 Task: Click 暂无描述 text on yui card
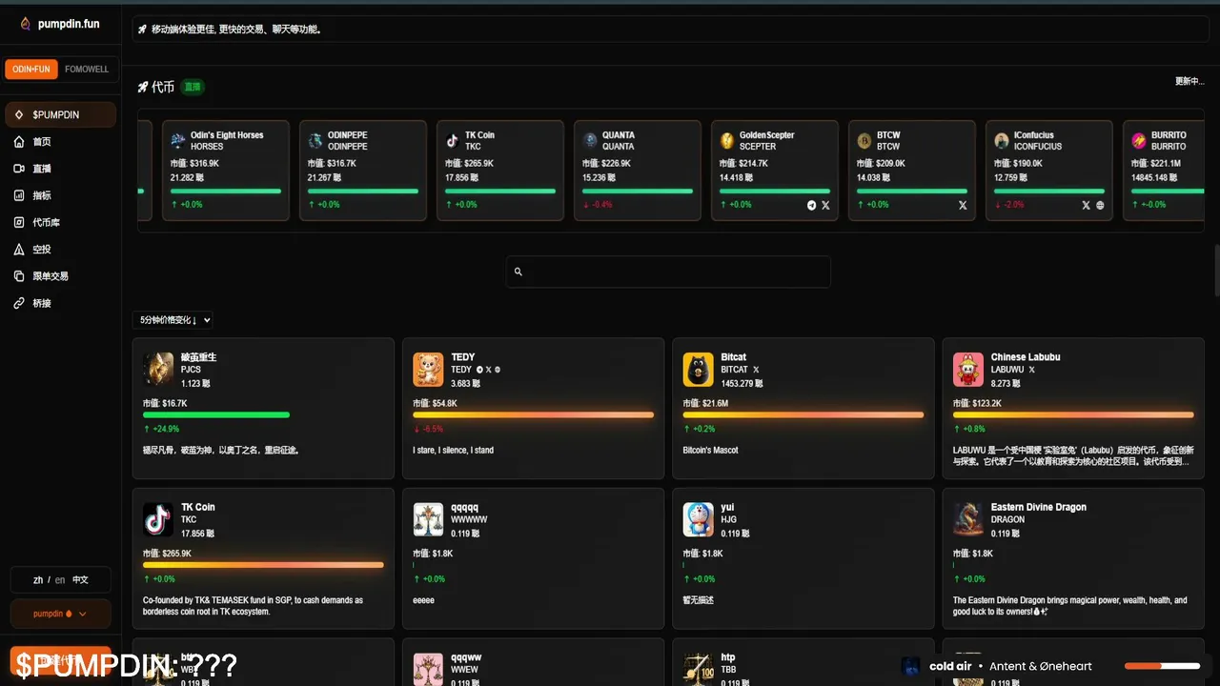(699, 600)
